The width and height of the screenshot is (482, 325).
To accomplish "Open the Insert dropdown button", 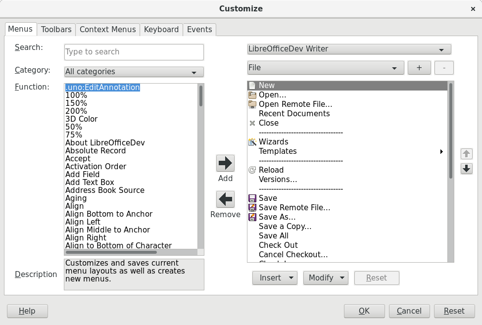I will [x=275, y=278].
